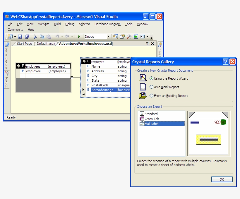The image size is (240, 199).
Task: Open the File menu
Action: click(x=10, y=24)
